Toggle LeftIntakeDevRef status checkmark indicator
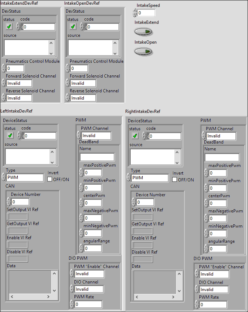The height and width of the screenshot is (312, 248). coord(10,136)
